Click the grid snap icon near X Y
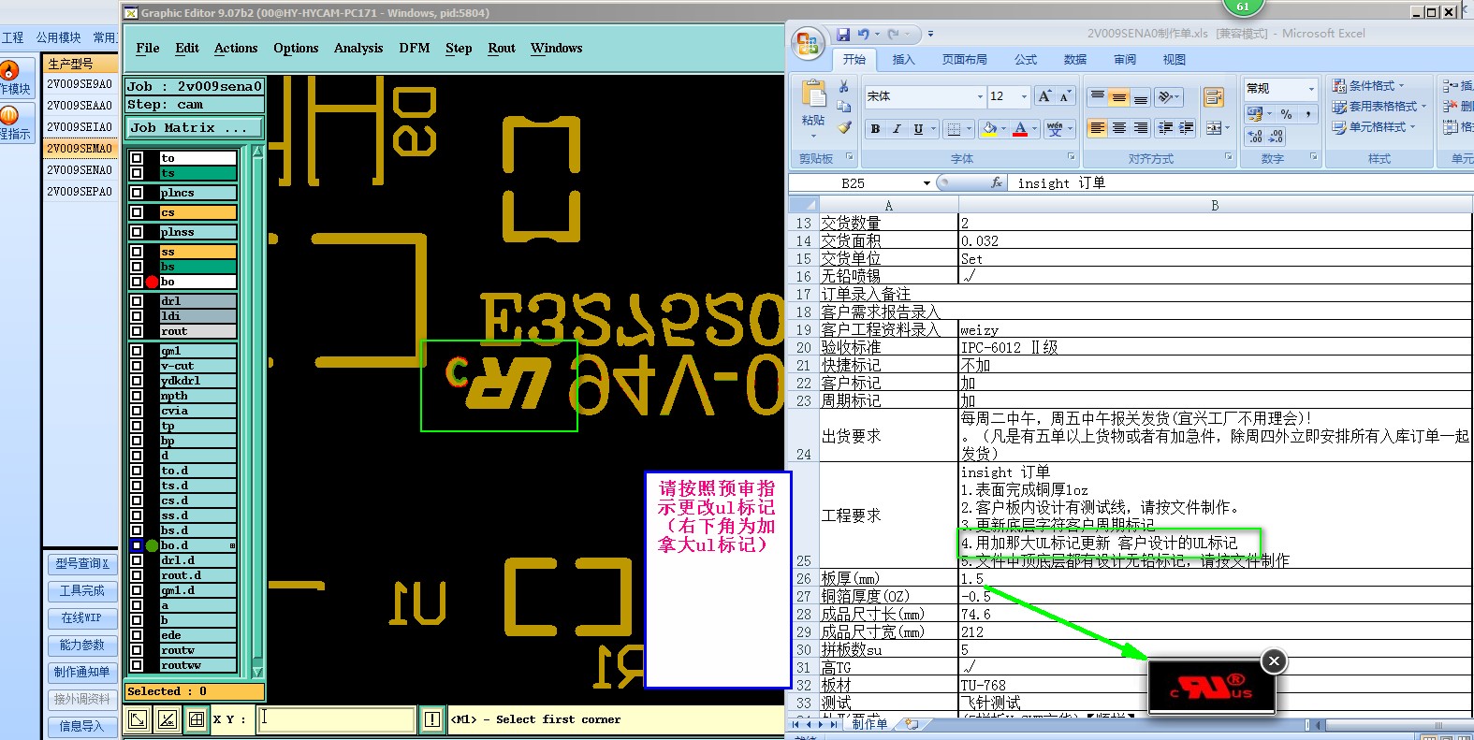The height and width of the screenshot is (740, 1474). 197,719
